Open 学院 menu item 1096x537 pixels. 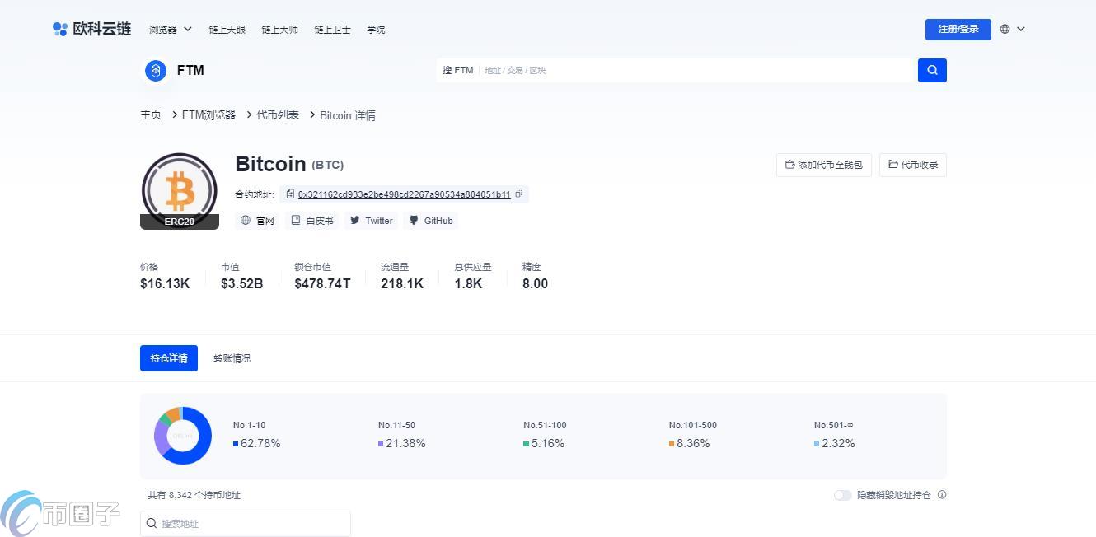point(376,29)
